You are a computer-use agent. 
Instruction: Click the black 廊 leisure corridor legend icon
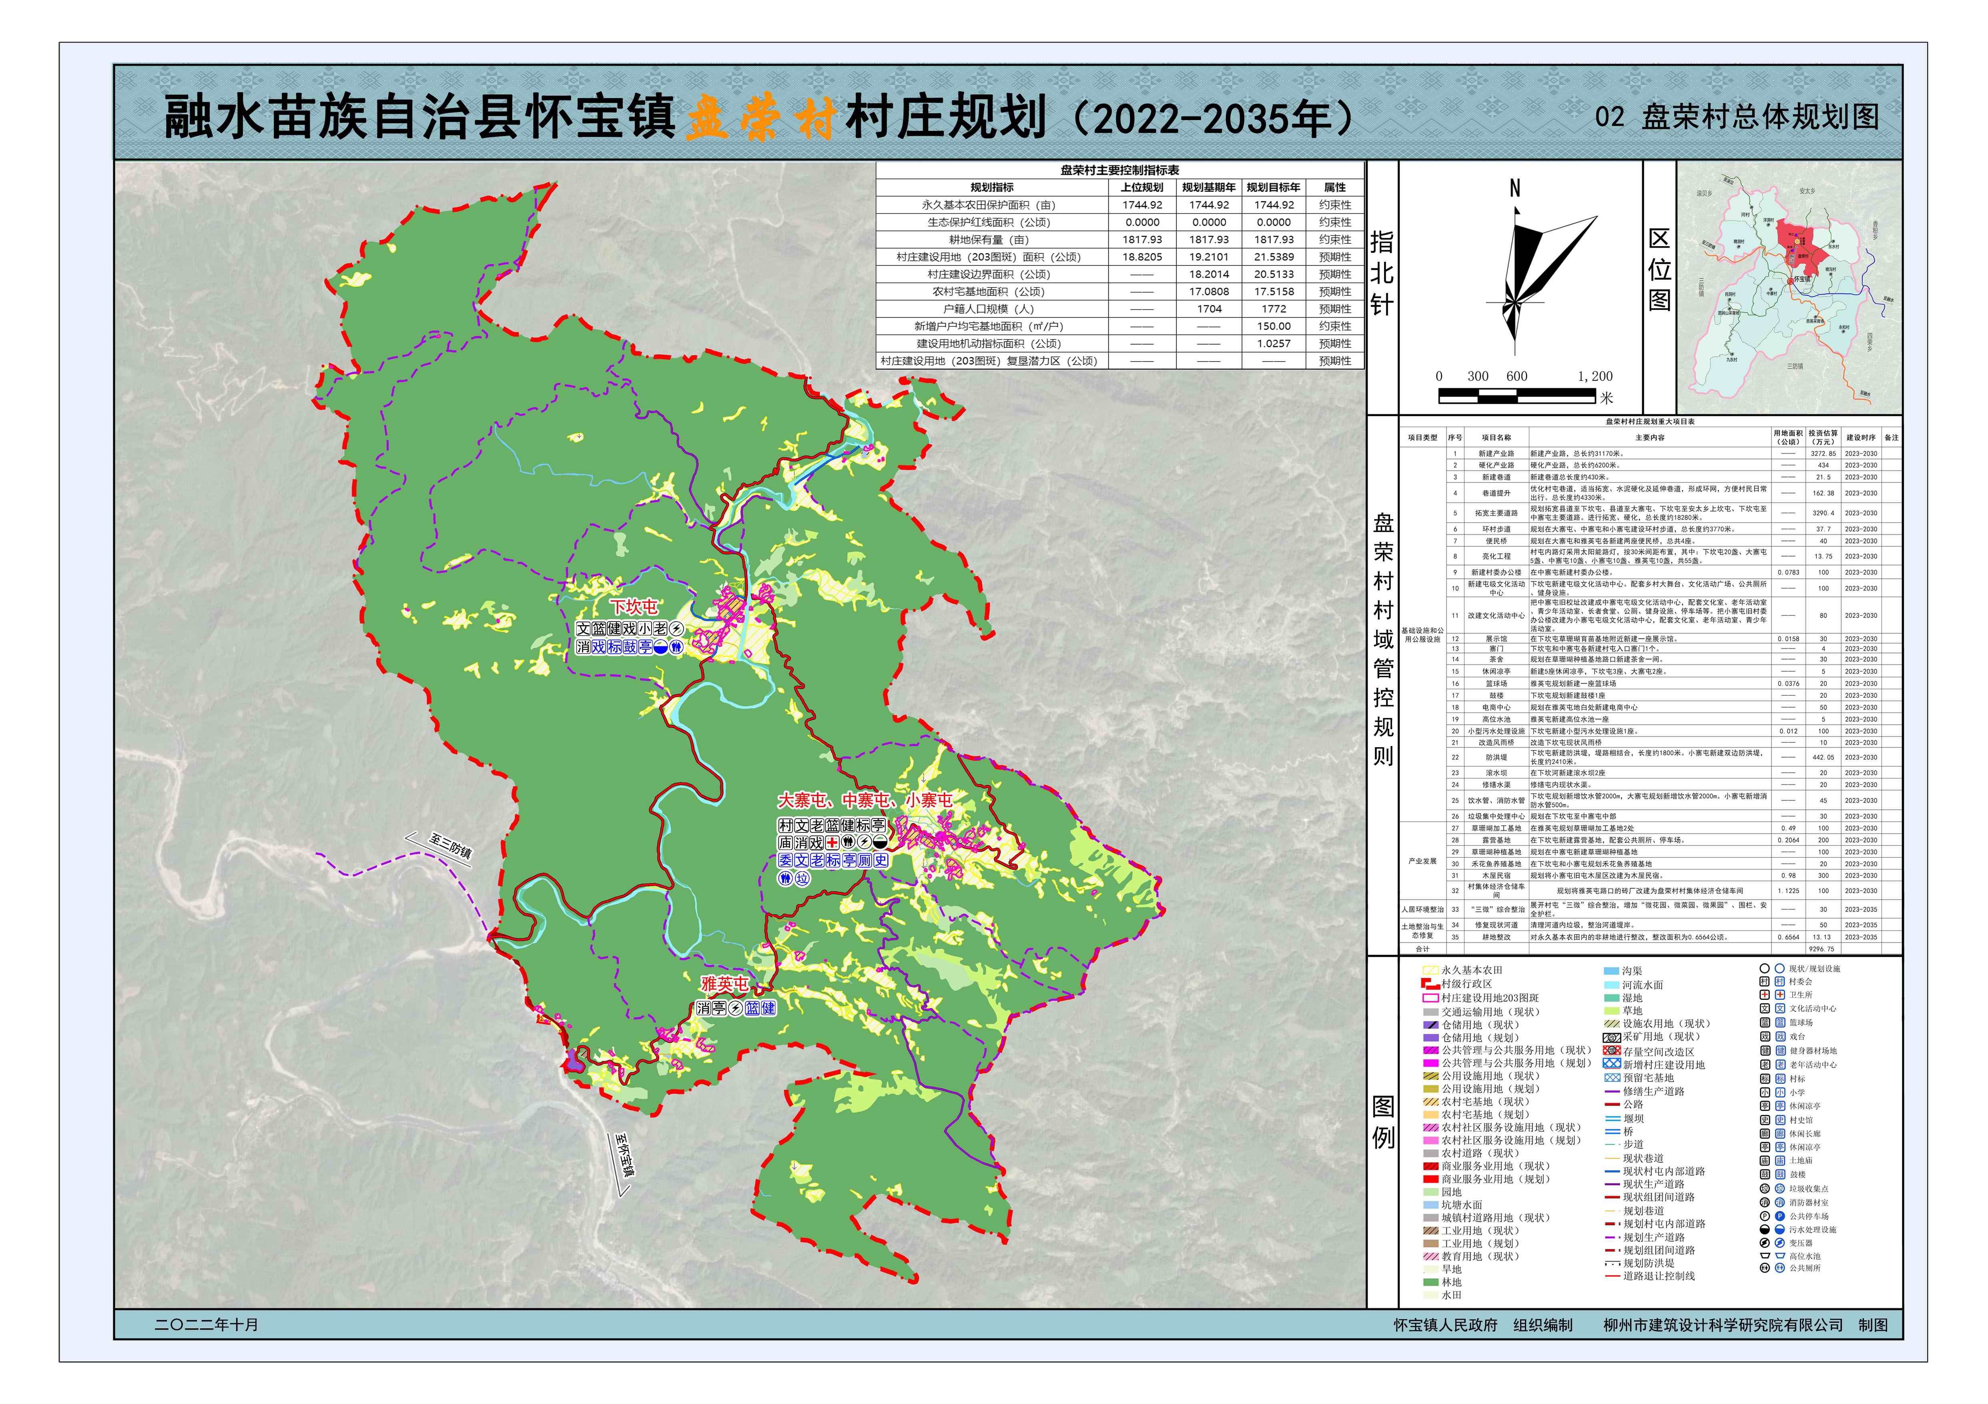click(1765, 1134)
